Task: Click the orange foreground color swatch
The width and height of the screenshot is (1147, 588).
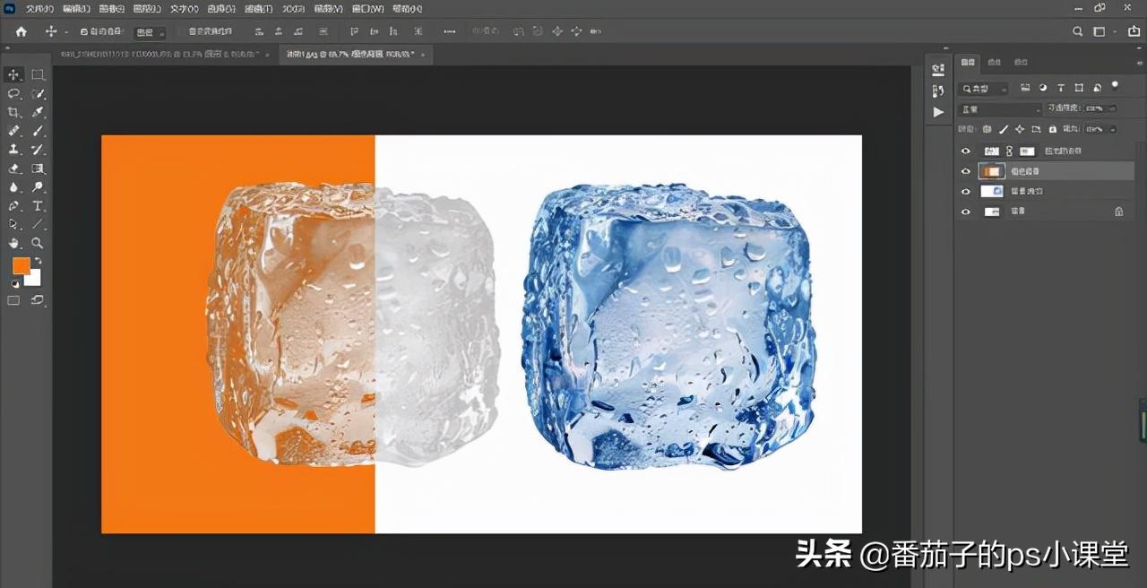Action: 22,264
